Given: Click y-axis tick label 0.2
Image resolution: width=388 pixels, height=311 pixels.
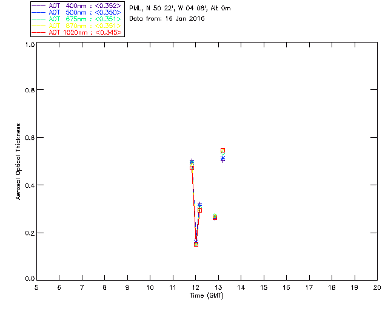Looking at the screenshot, I should (30, 233).
